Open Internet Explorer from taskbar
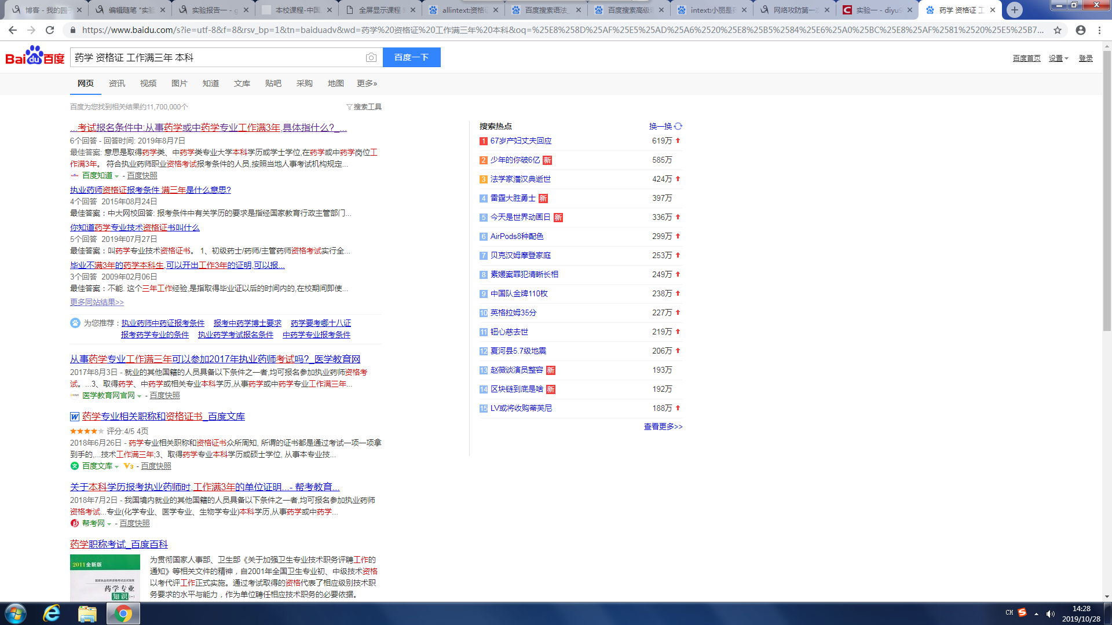The height and width of the screenshot is (625, 1112). 52,613
